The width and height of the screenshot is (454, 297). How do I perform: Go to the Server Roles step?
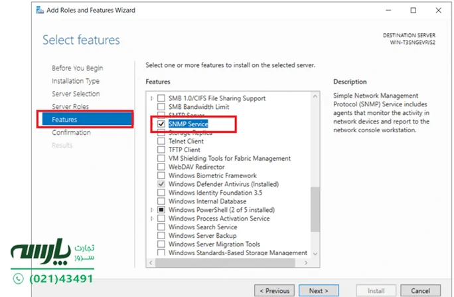(70, 106)
